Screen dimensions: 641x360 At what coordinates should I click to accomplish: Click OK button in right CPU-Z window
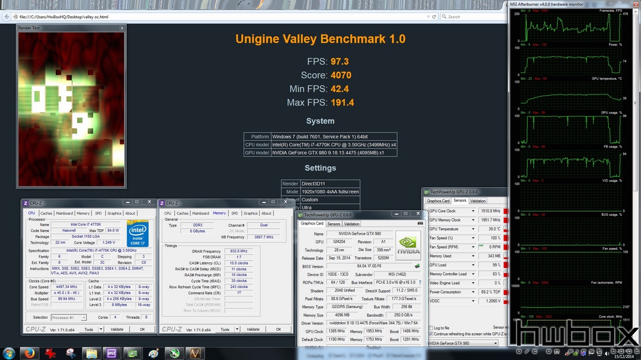pos(278,329)
